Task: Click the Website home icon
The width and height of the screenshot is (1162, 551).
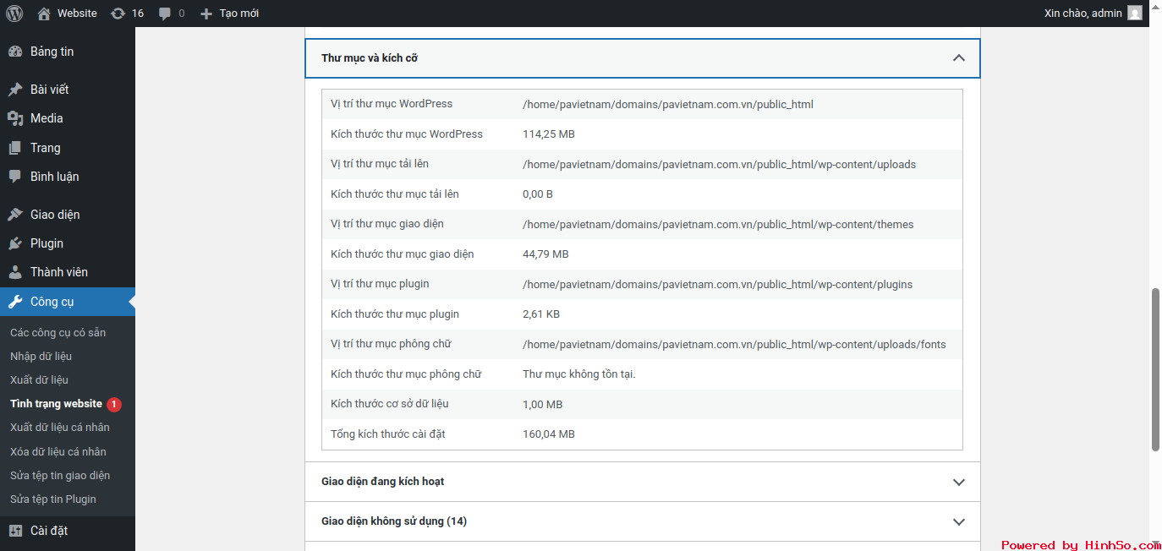Action: 45,14
